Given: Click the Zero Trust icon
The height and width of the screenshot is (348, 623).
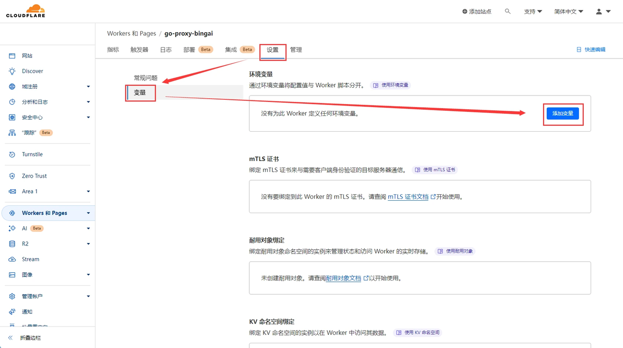Looking at the screenshot, I should coord(13,176).
